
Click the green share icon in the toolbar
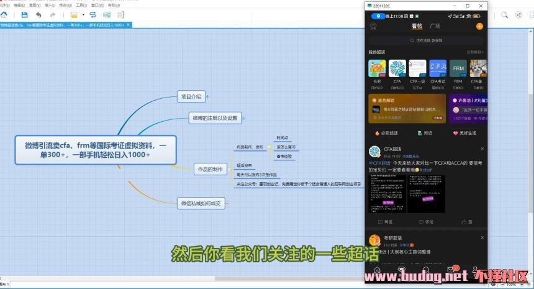pyautogui.click(x=518, y=15)
